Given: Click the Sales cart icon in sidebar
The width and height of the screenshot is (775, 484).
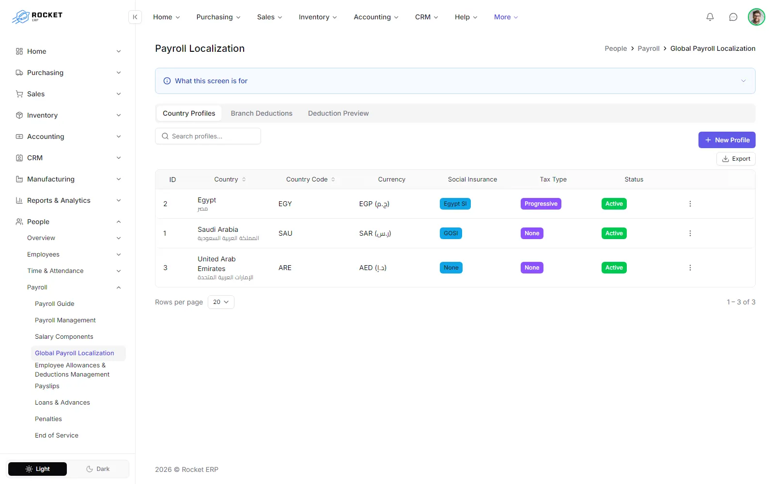Looking at the screenshot, I should [19, 94].
